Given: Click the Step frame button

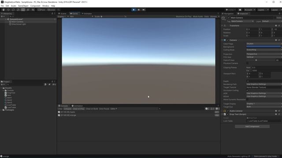Looking at the screenshot, I should (144, 10).
